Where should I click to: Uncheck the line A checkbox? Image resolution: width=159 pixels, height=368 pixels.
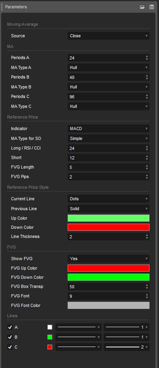(x=10, y=327)
